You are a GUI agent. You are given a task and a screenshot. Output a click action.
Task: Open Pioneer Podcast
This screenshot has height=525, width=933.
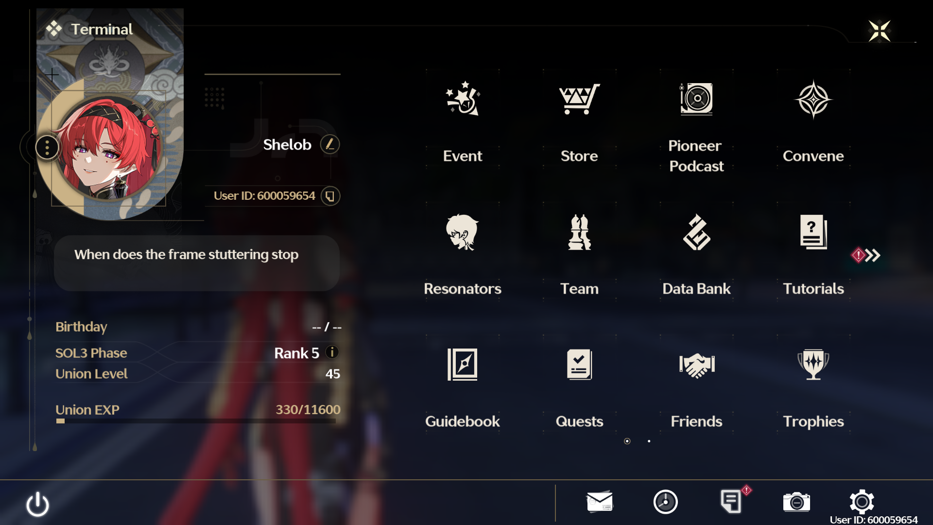696,99
